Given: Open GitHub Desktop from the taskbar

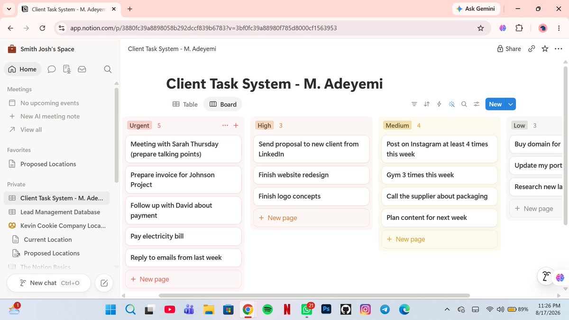Looking at the screenshot, I should tap(346, 310).
